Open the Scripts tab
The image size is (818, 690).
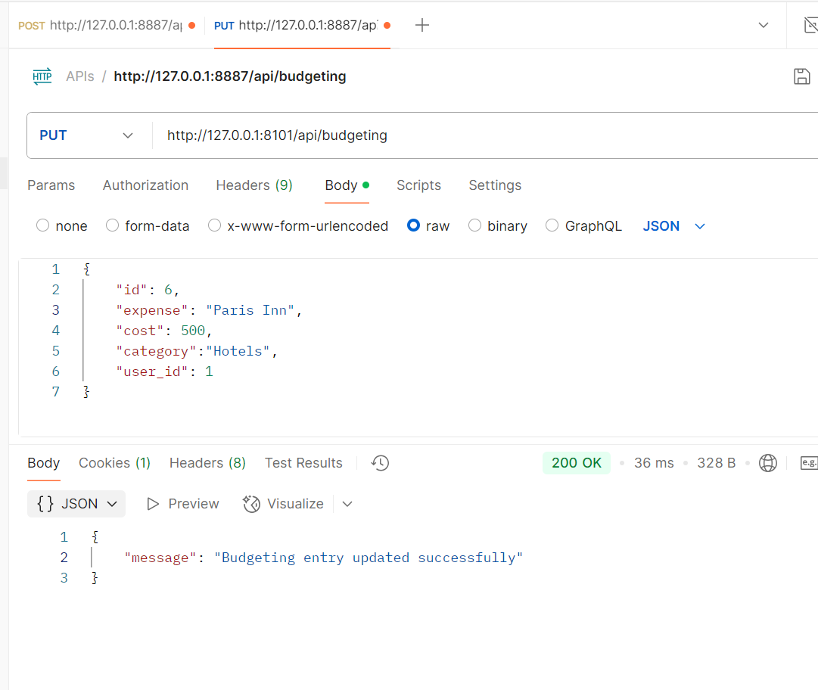coord(419,185)
